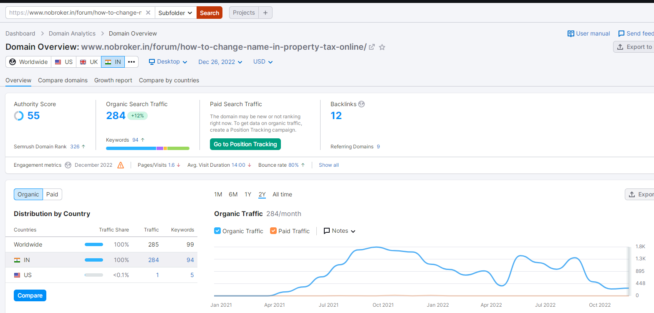Select UK database

(89, 62)
